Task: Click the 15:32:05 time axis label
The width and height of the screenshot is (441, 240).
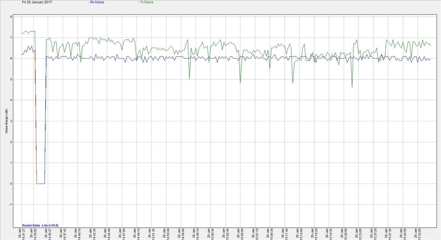Action: (418, 234)
